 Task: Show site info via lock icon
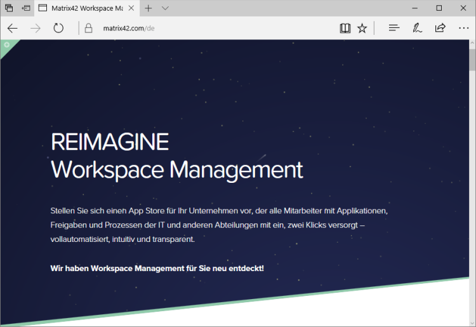coord(89,28)
